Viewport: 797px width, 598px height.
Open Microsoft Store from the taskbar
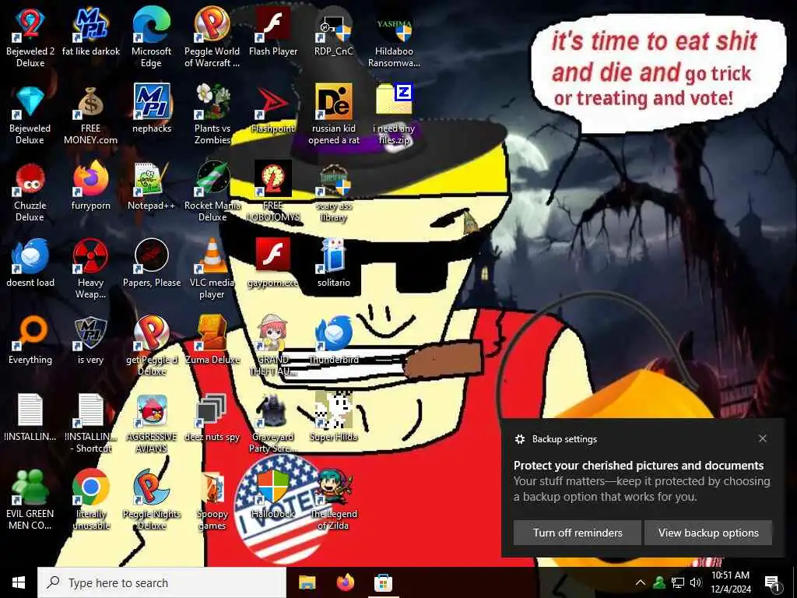point(383,582)
